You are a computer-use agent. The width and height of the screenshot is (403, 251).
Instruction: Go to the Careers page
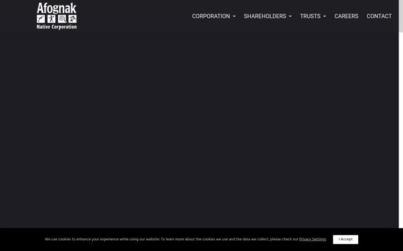tap(346, 16)
